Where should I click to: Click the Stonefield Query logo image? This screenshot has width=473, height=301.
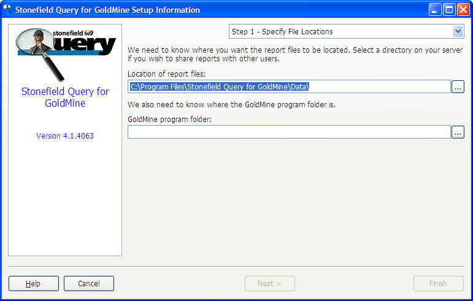coord(66,54)
